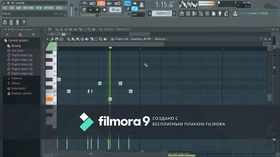Screen dimensions: 280x157
Task: Open the Line snap dropdown
Action: (x=138, y=14)
